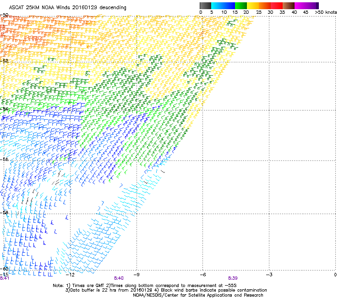The height and width of the screenshot is (298, 339).
Task: Click the orange 25-30 knots legend swatch
Action: tap(265, 6)
